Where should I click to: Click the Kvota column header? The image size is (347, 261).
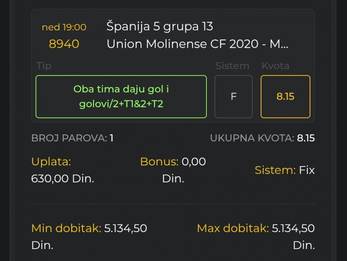point(275,66)
